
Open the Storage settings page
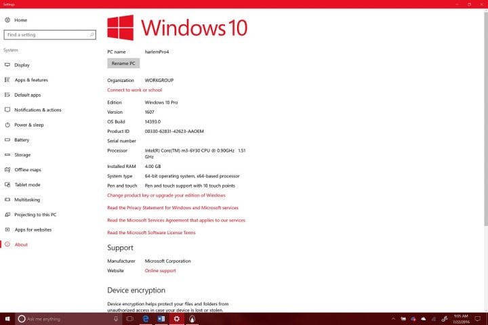(x=22, y=154)
